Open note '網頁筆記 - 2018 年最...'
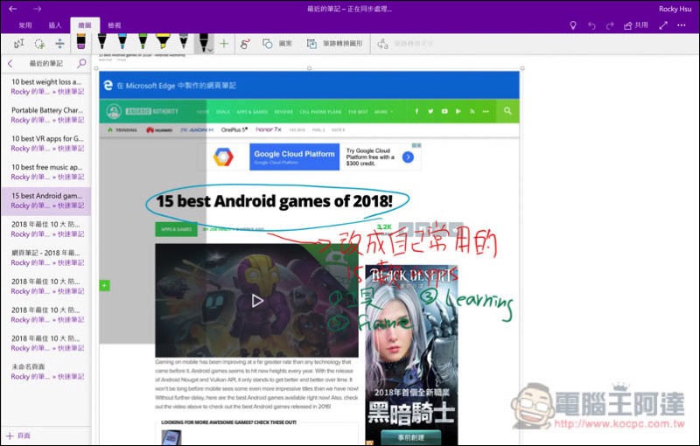The height and width of the screenshot is (446, 700). pyautogui.click(x=46, y=258)
